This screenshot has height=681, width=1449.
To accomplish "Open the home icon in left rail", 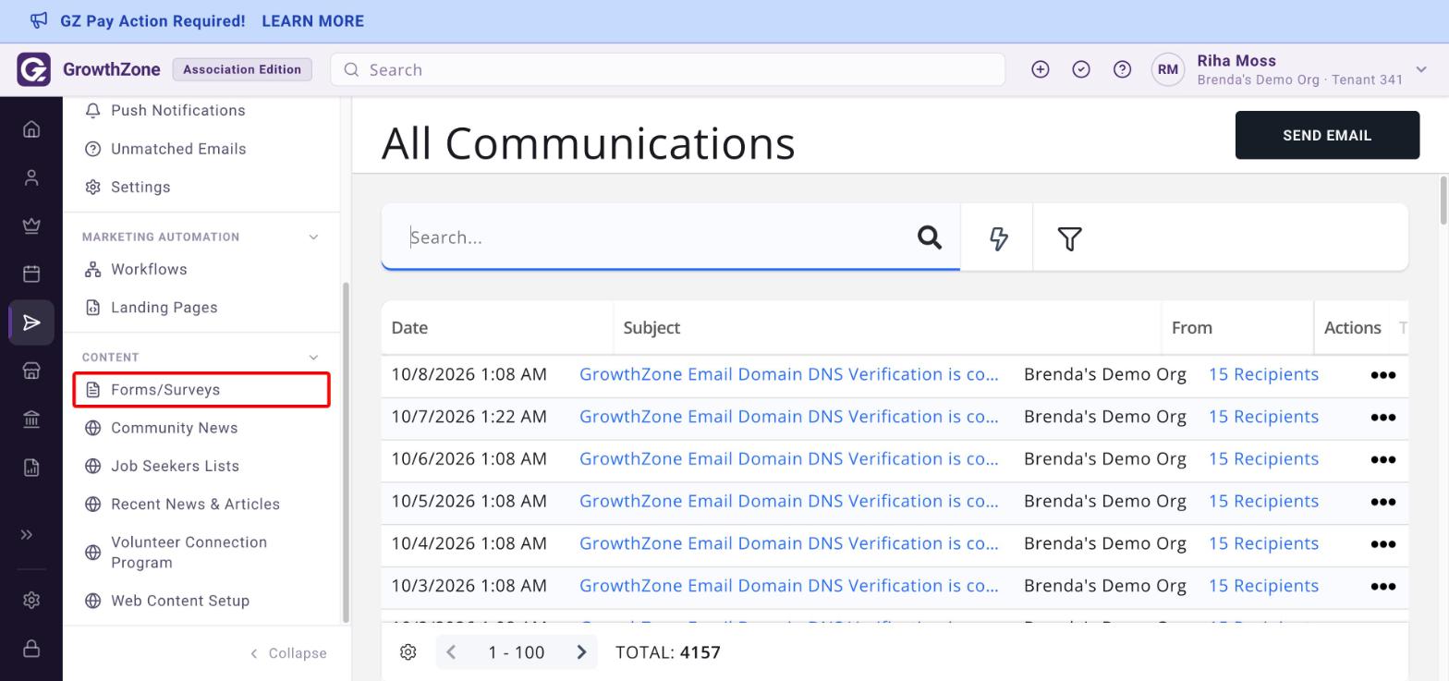I will coord(31,129).
